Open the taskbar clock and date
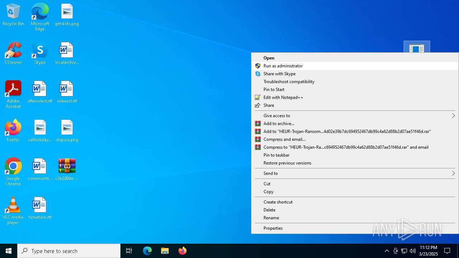 click(x=428, y=251)
